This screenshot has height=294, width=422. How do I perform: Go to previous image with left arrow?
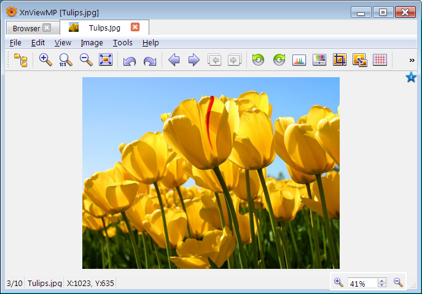click(x=174, y=60)
